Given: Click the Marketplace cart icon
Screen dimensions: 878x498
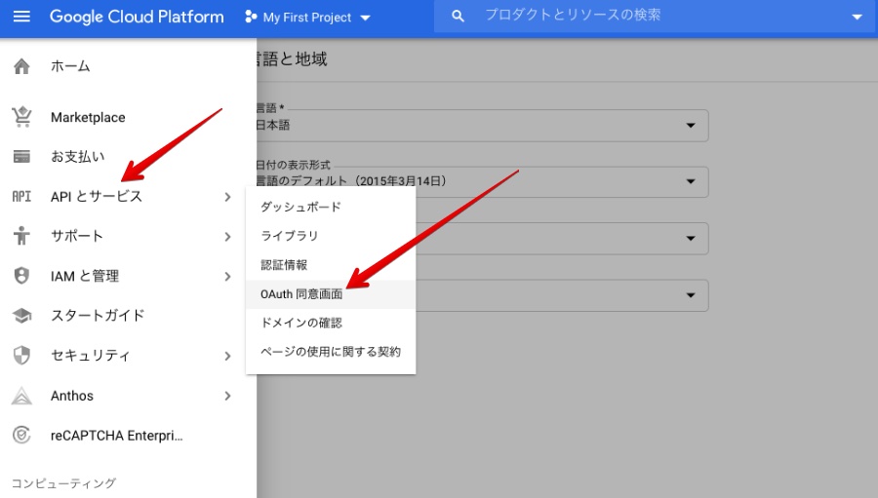Looking at the screenshot, I should coord(21,117).
